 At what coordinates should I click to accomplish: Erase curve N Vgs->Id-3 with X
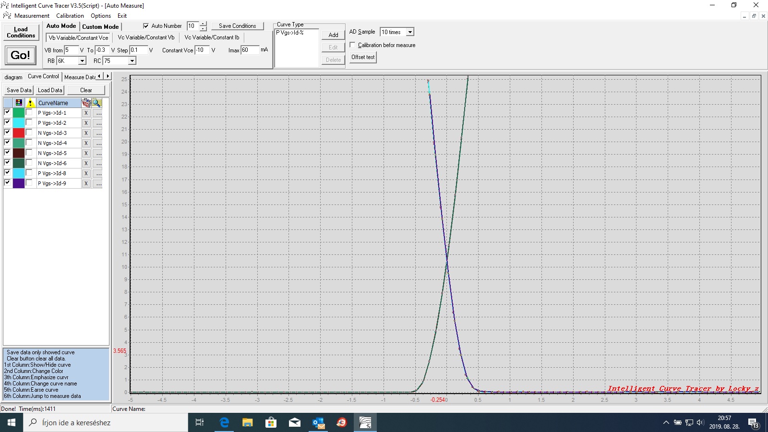pos(86,133)
